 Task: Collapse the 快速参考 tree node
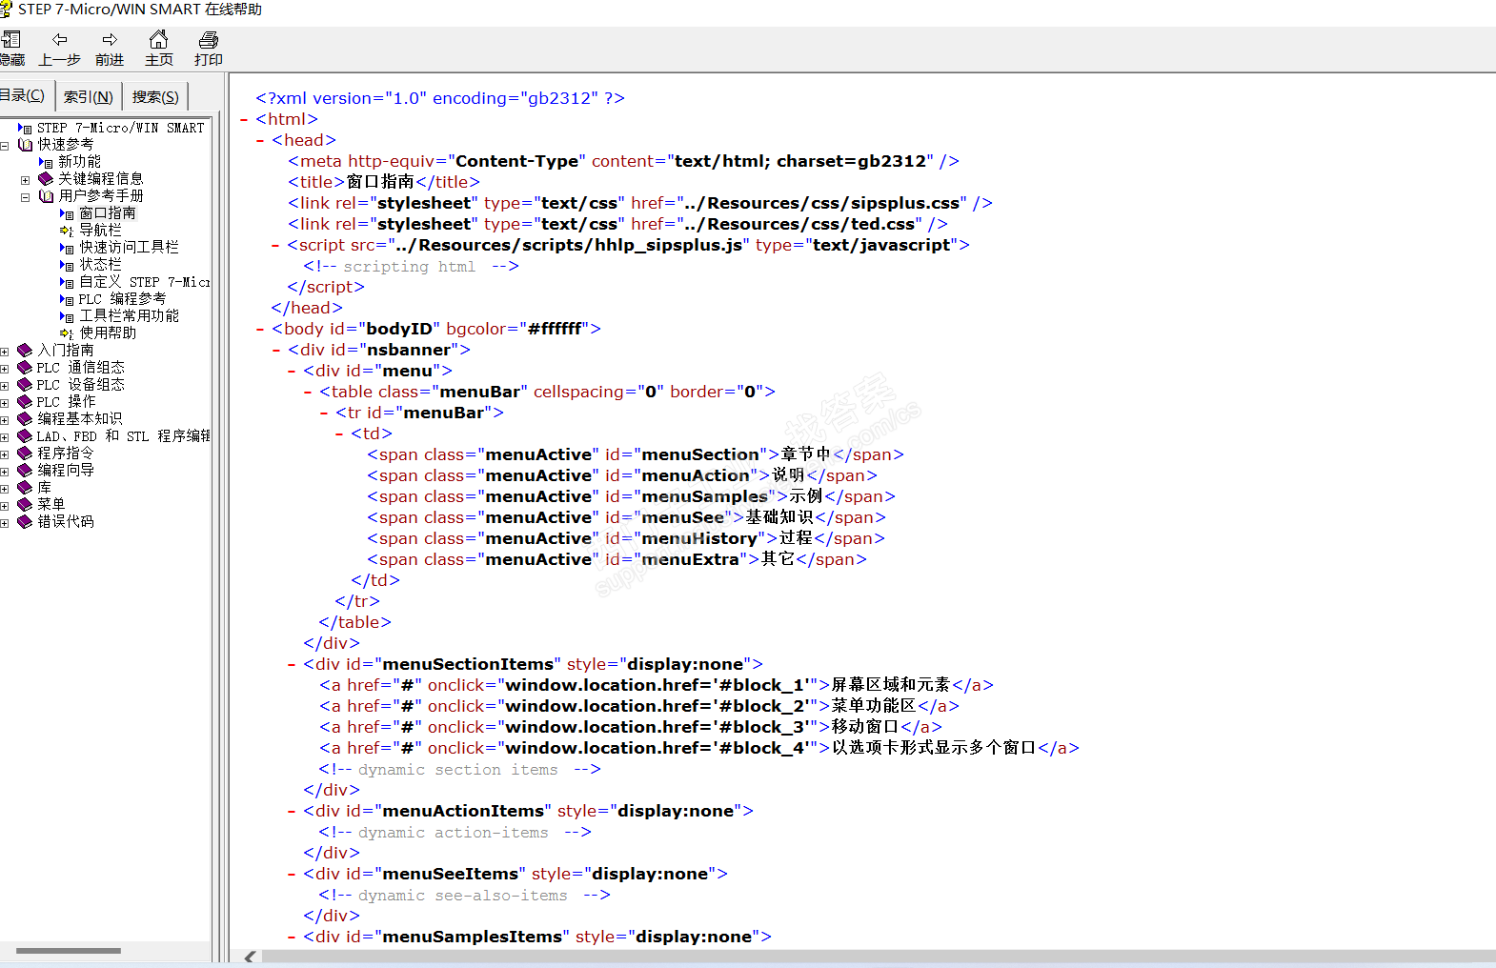click(5, 146)
